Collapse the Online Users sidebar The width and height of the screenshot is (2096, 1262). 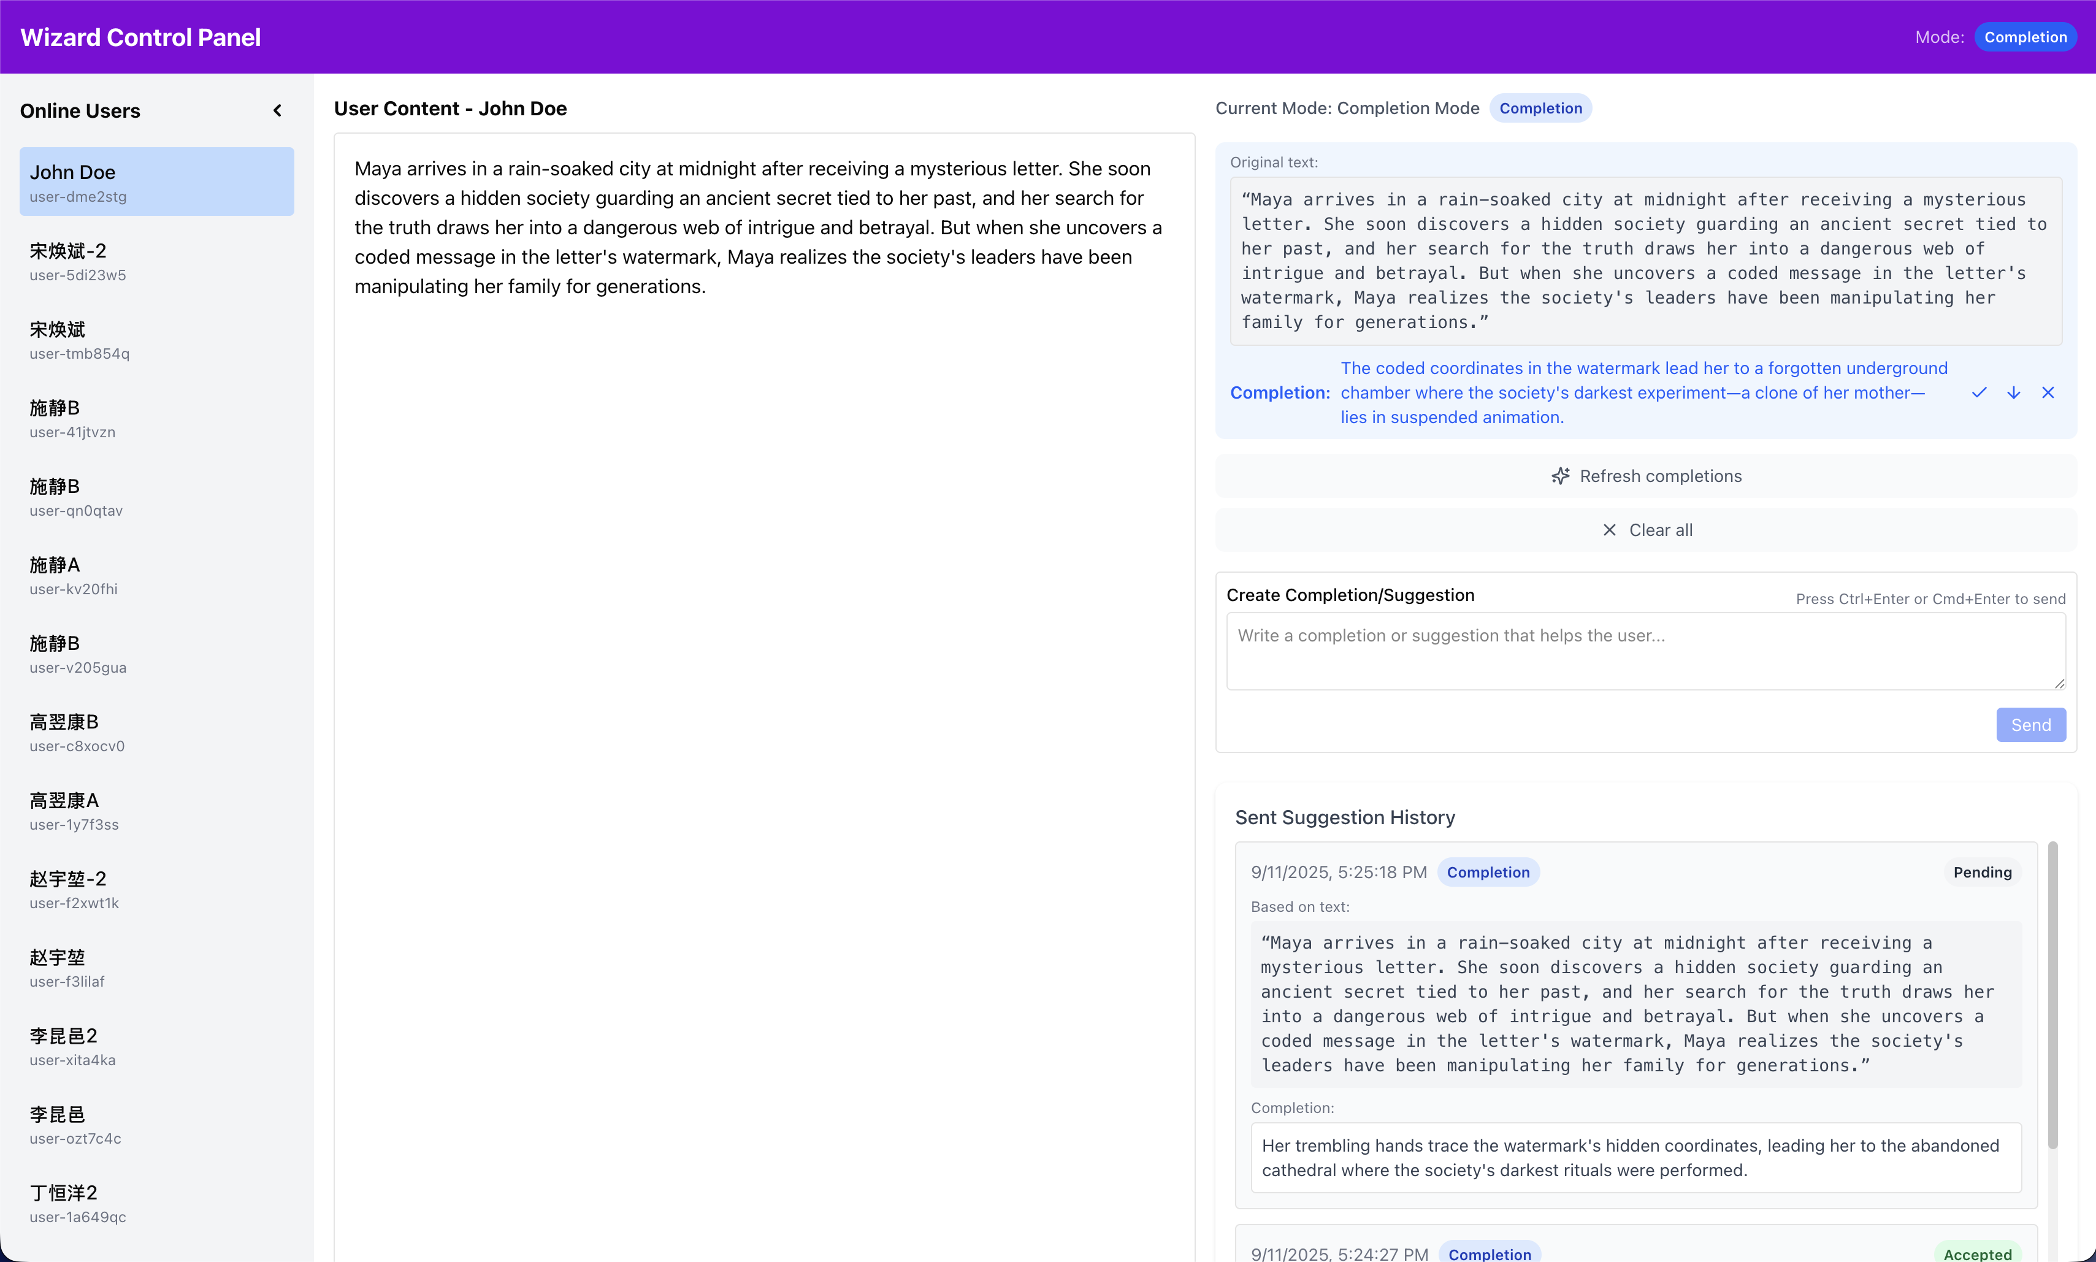point(277,110)
